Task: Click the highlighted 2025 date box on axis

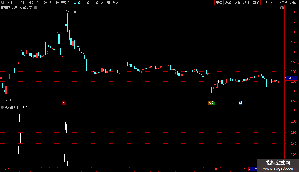Action: pos(253,169)
